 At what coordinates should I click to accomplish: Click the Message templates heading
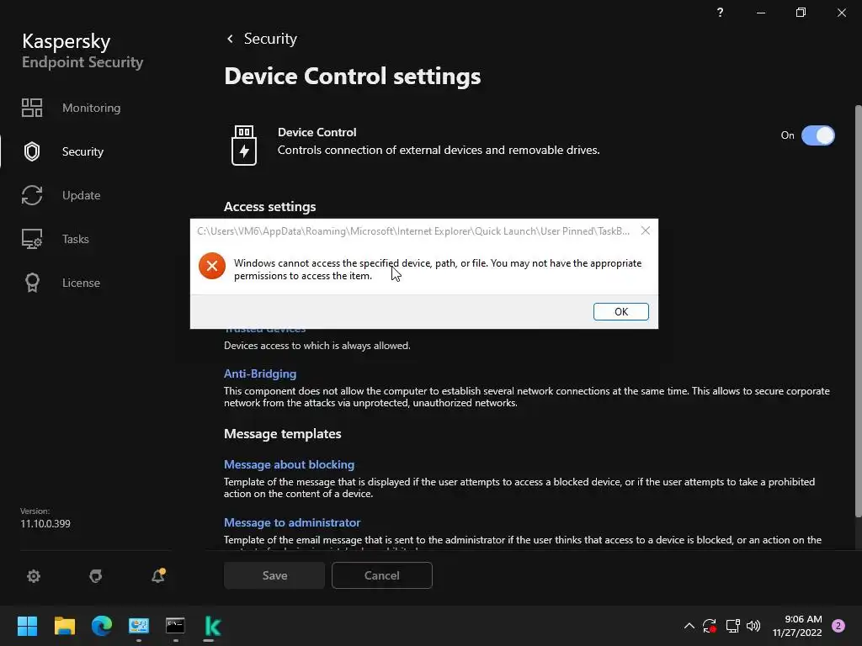coord(283,433)
